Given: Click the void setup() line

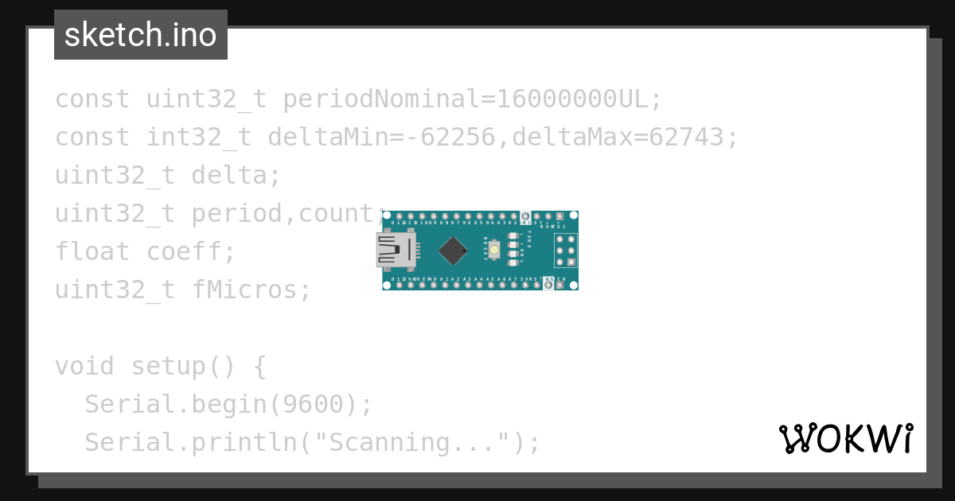Looking at the screenshot, I should click(161, 366).
